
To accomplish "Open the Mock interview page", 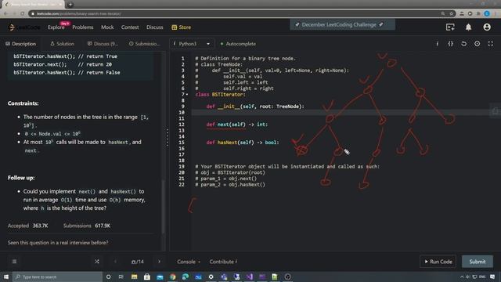I will pos(107,27).
